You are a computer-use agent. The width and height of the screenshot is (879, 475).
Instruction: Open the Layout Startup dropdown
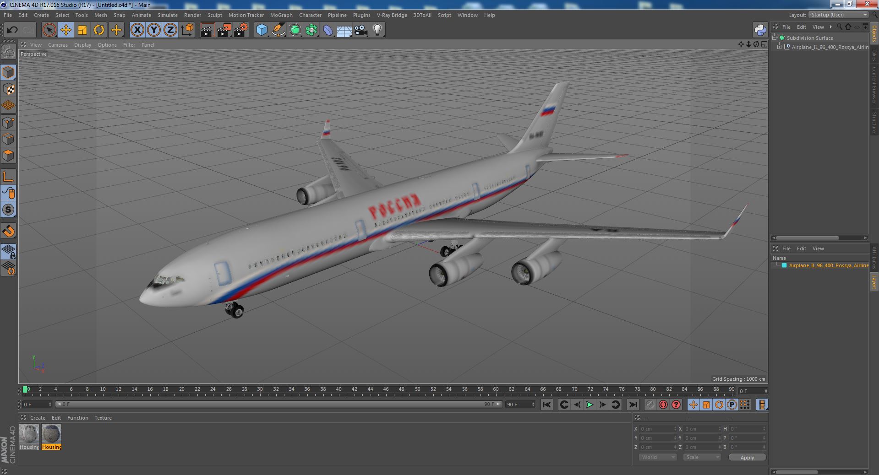pos(839,15)
